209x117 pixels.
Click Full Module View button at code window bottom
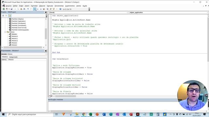tap(52, 96)
